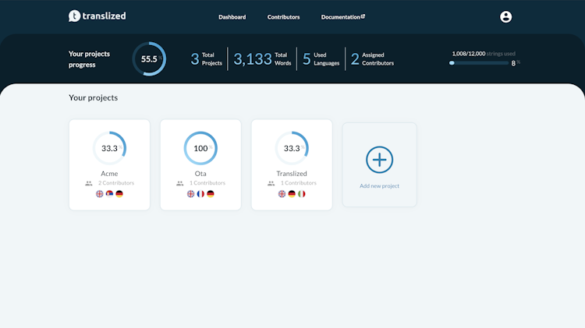Open the user account profile icon

[x=505, y=17]
